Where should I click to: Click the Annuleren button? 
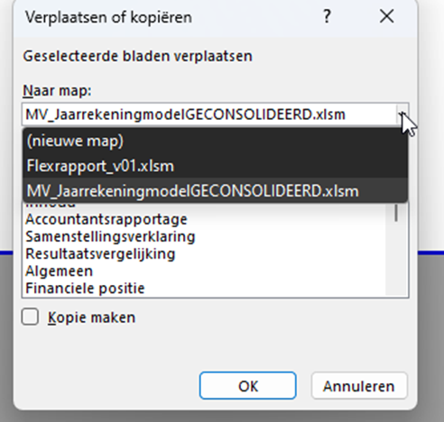point(359,386)
